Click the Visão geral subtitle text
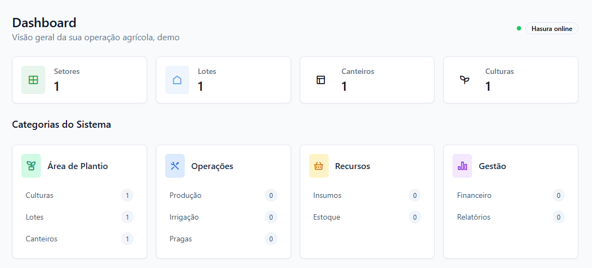 [96, 38]
